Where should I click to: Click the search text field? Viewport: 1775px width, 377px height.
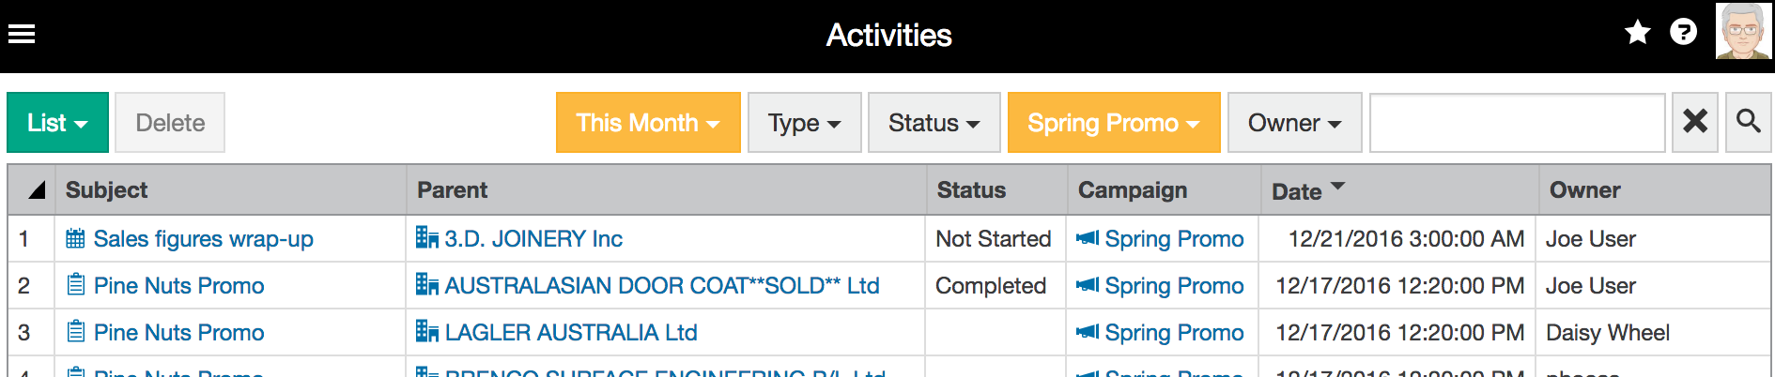tap(1518, 122)
